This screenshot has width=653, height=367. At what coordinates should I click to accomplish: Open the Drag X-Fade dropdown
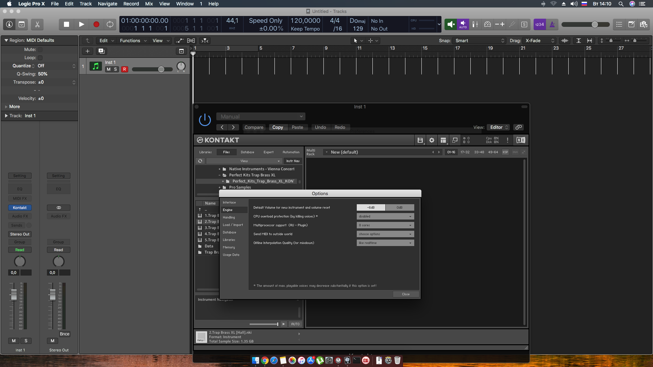[539, 40]
